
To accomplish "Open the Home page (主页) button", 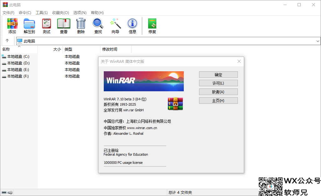I will (x=218, y=101).
